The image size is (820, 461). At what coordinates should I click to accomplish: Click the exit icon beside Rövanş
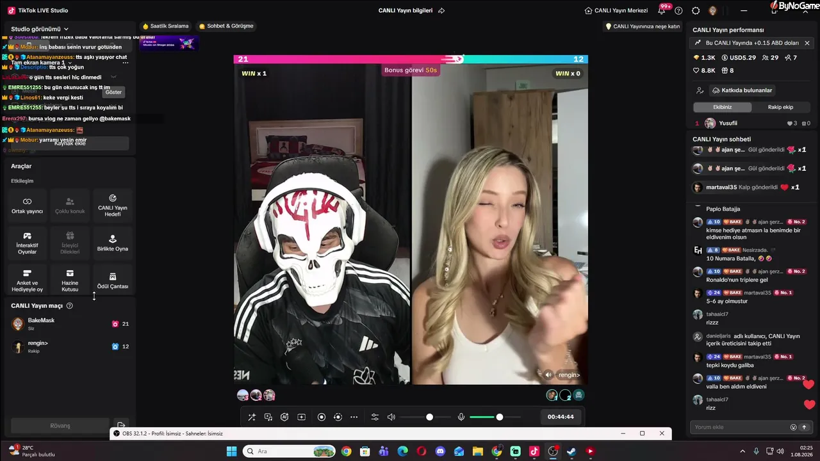point(121,425)
